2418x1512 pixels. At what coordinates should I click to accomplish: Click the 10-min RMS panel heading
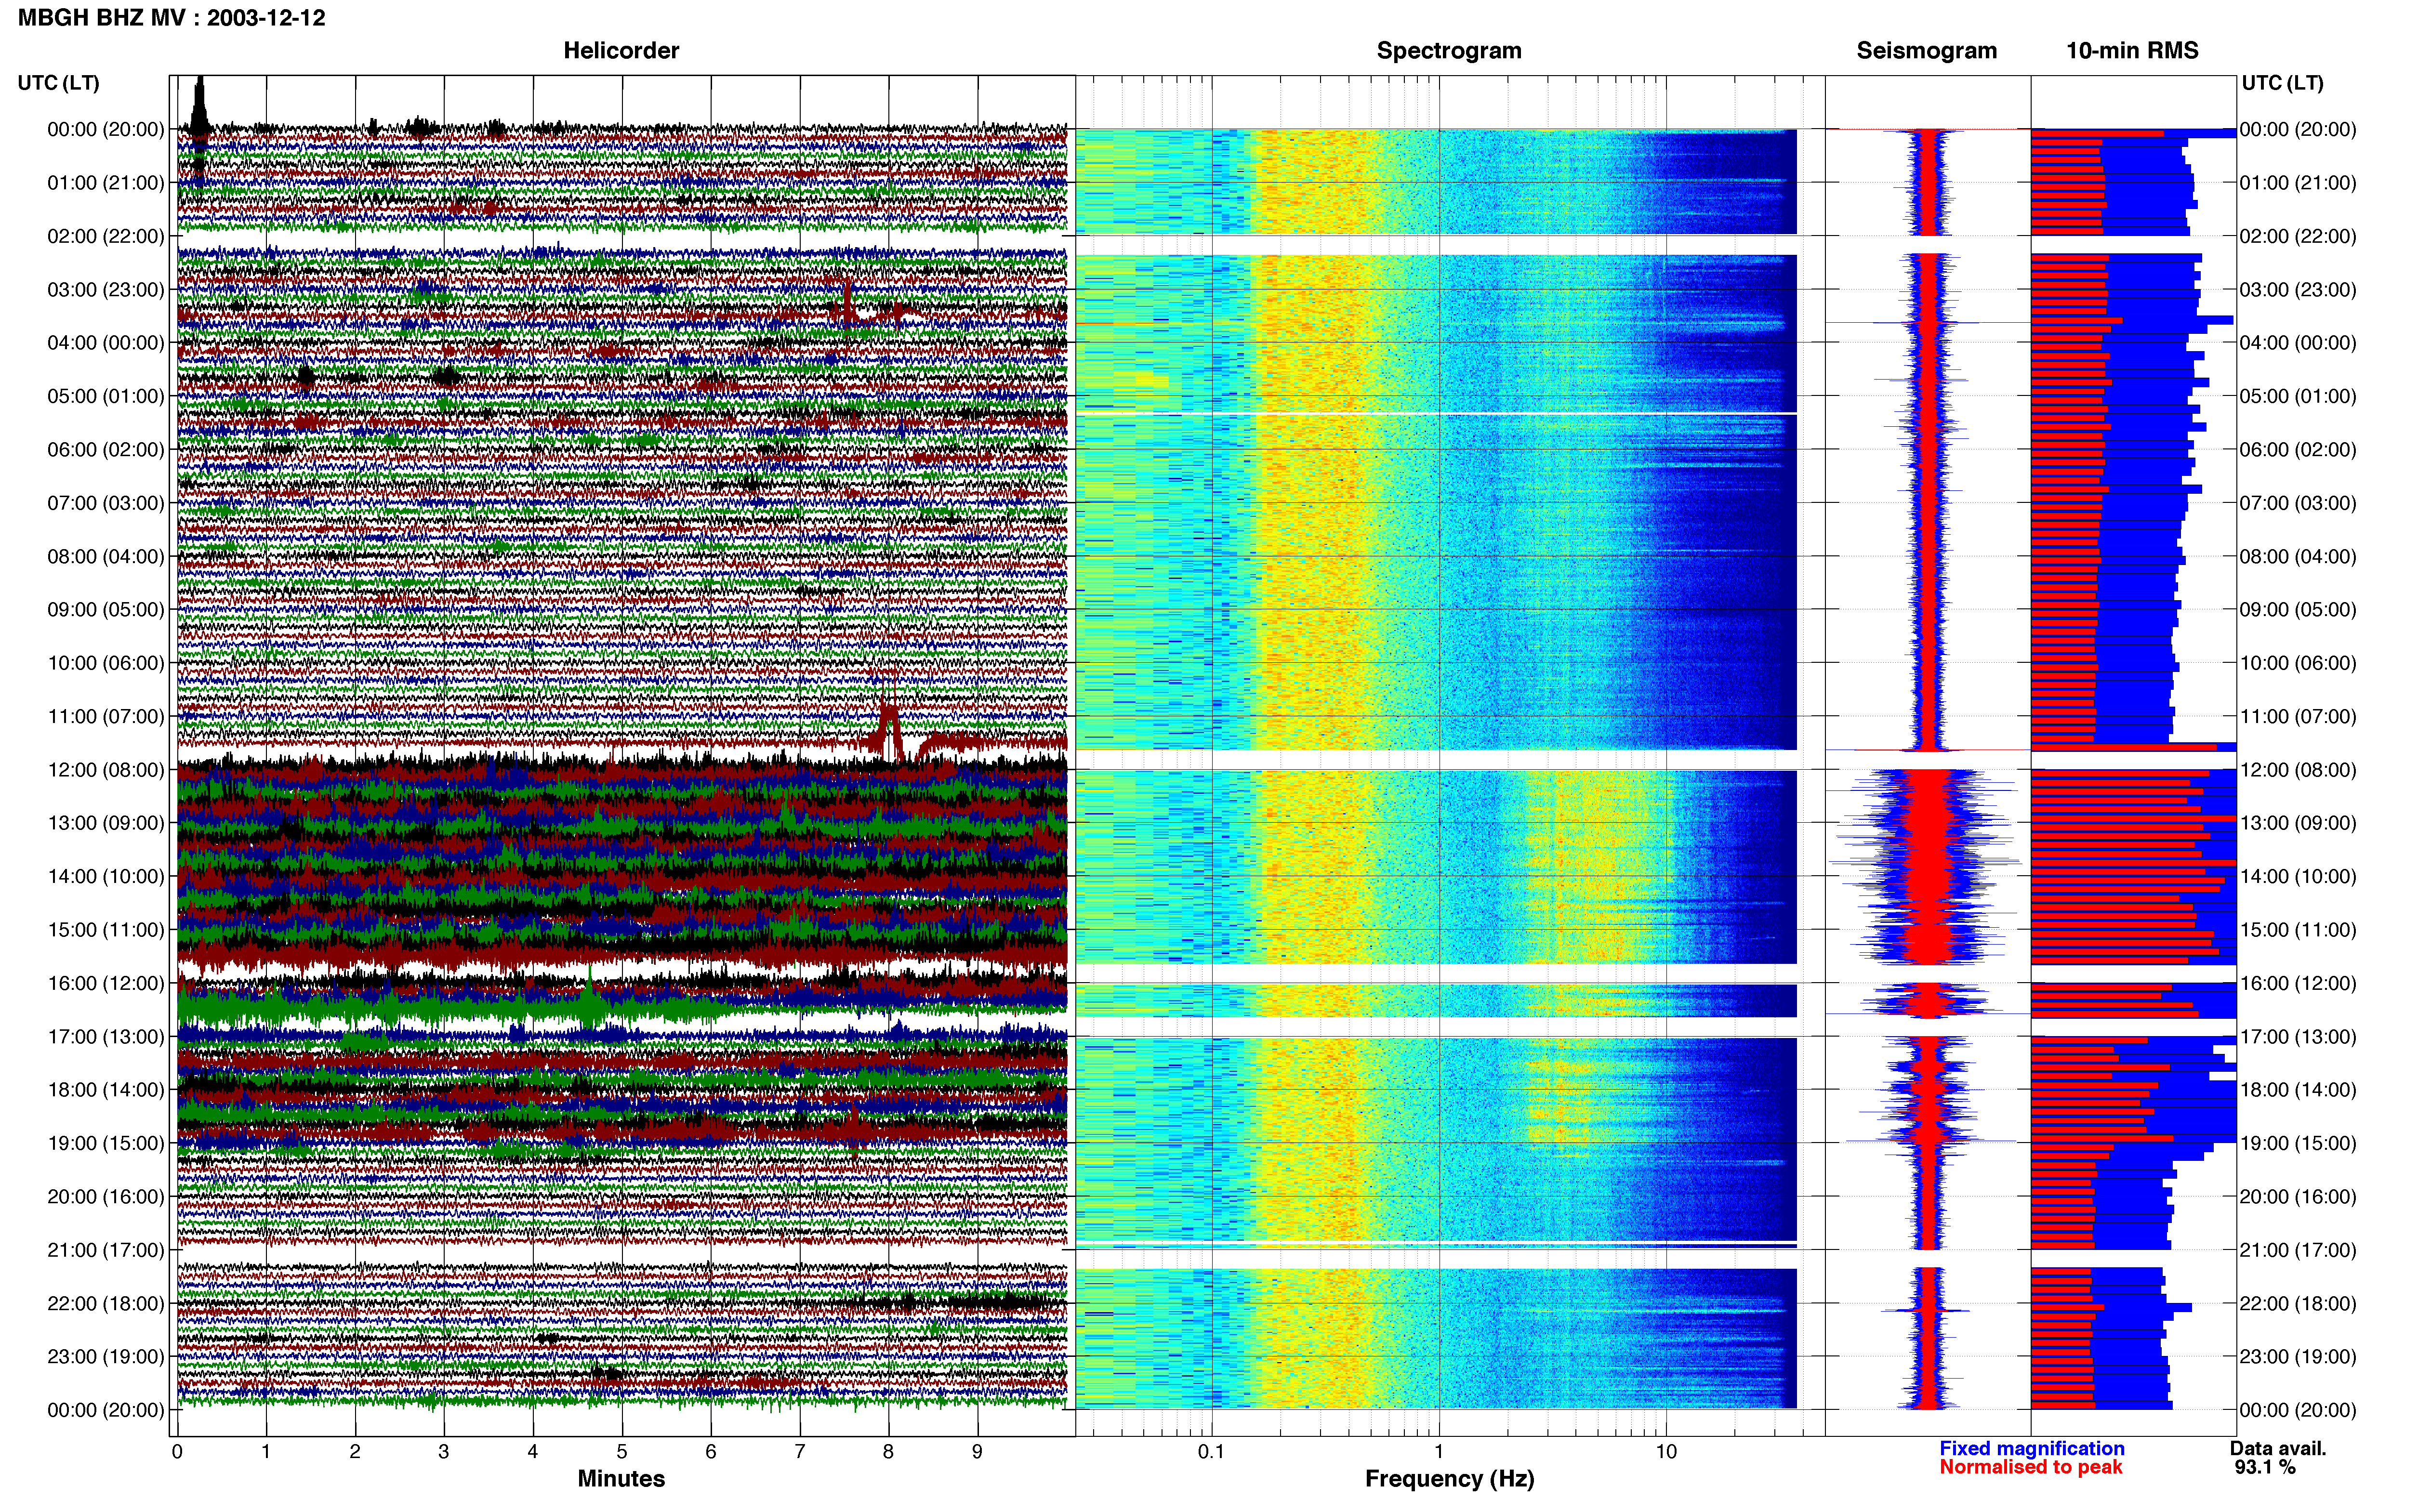[x=2132, y=51]
